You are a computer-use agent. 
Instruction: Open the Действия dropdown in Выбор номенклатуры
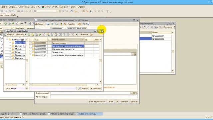(x=21, y=35)
